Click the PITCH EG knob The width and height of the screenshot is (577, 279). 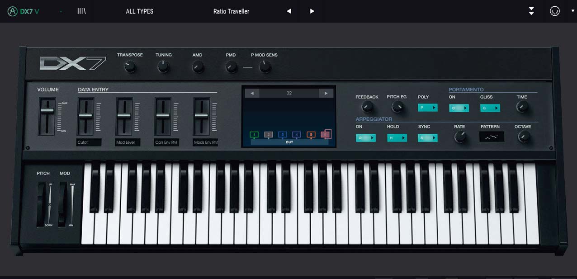[397, 107]
